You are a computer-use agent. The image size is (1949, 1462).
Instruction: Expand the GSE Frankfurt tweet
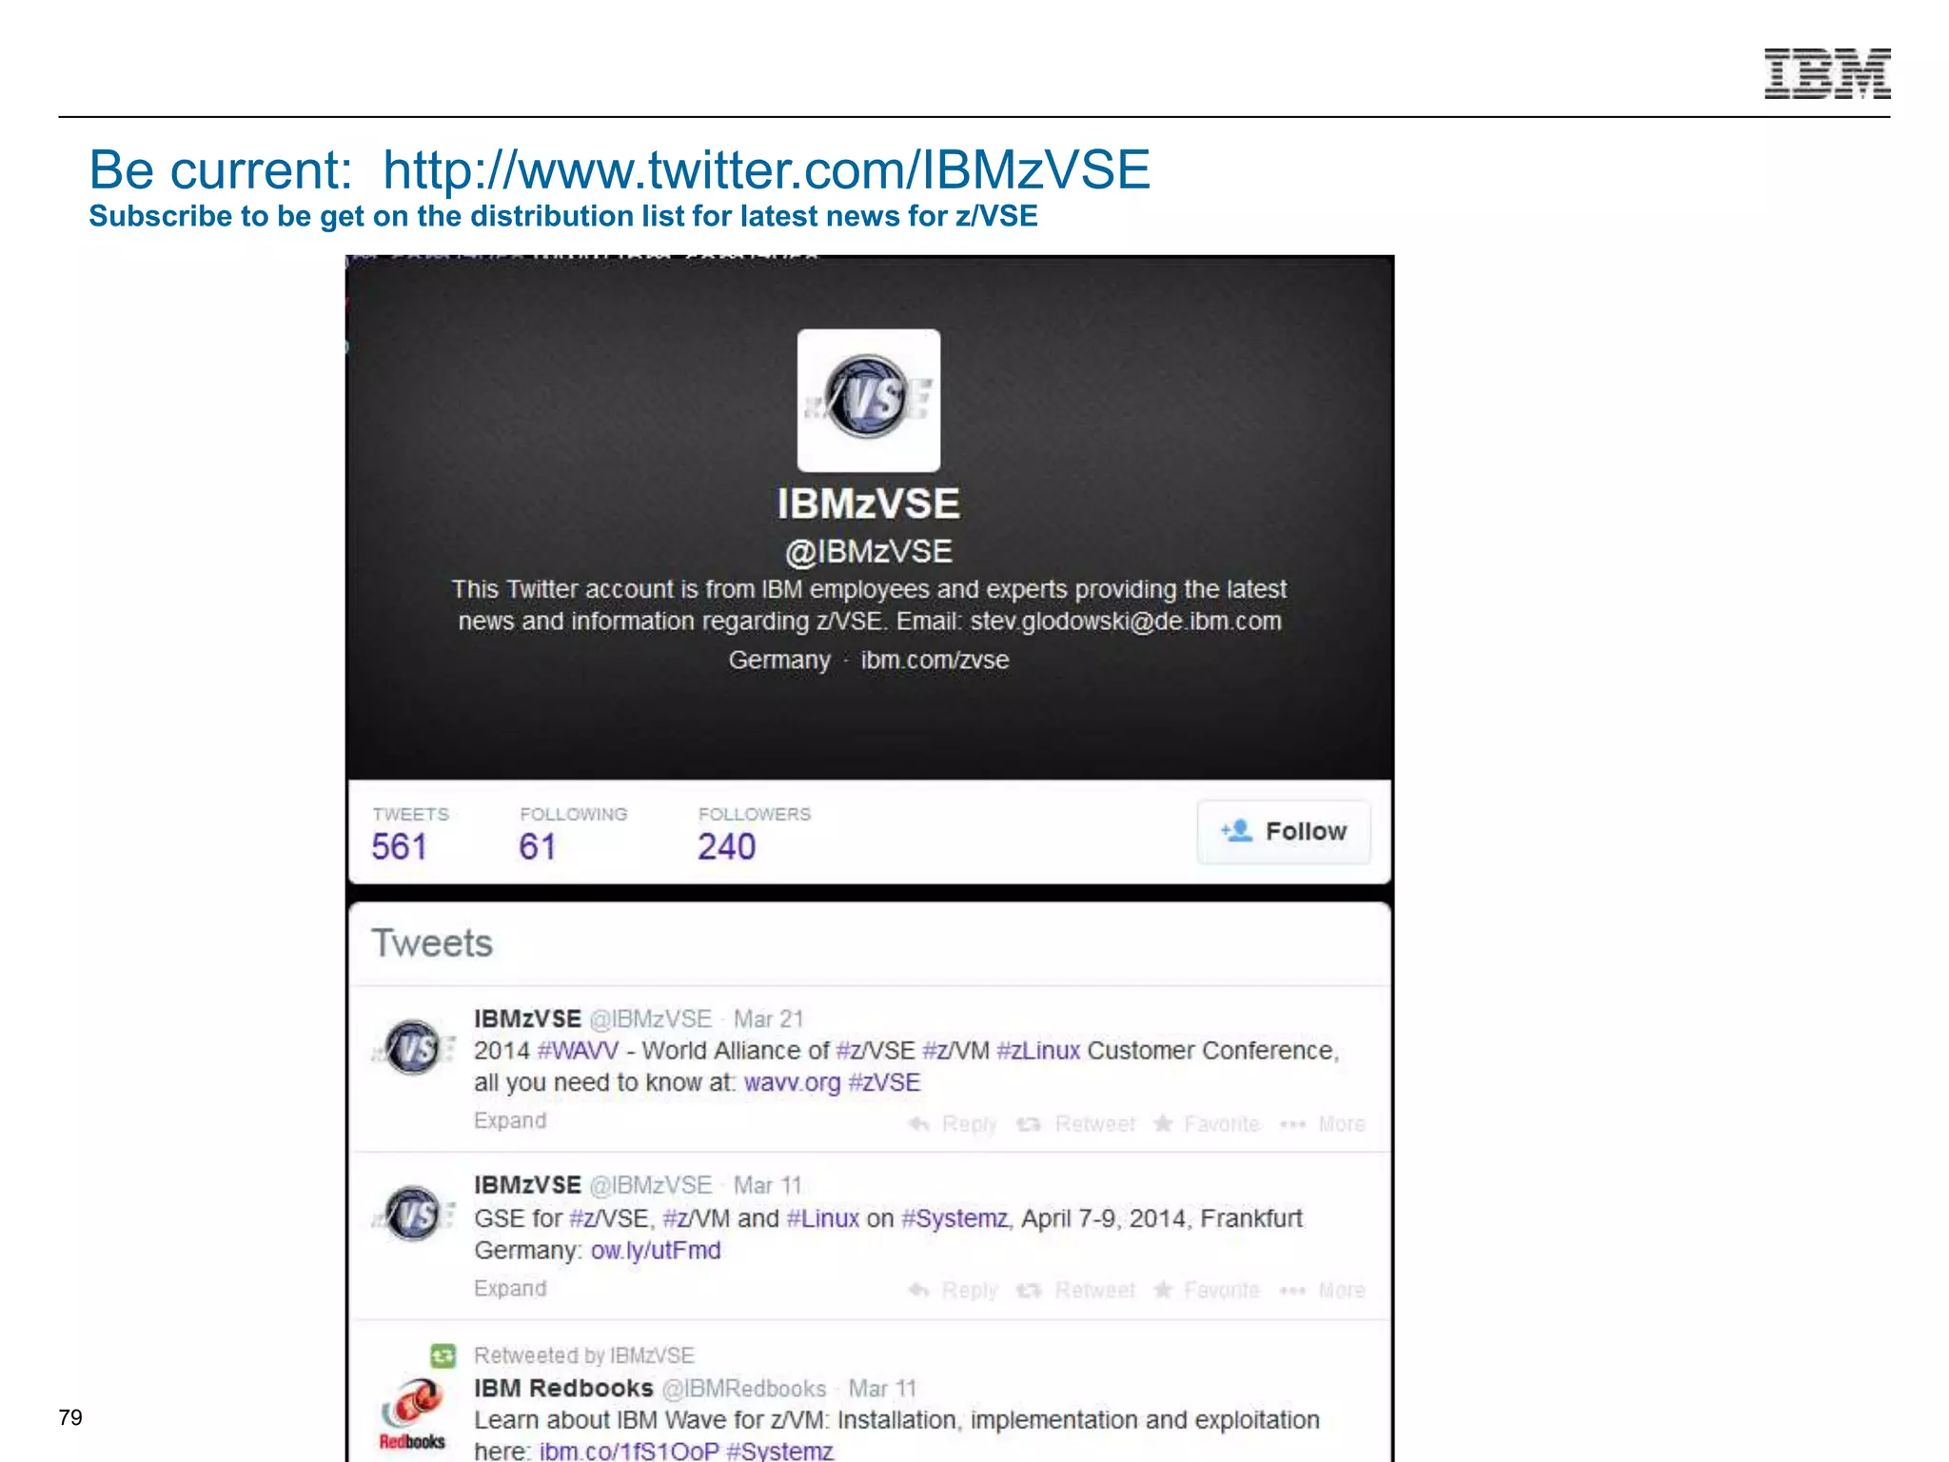tap(510, 1288)
